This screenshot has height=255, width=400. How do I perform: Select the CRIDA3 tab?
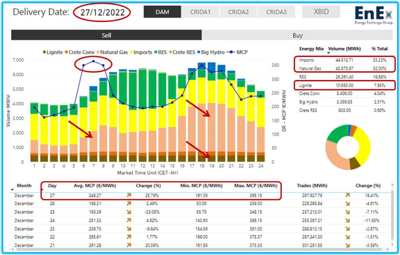pos(276,12)
